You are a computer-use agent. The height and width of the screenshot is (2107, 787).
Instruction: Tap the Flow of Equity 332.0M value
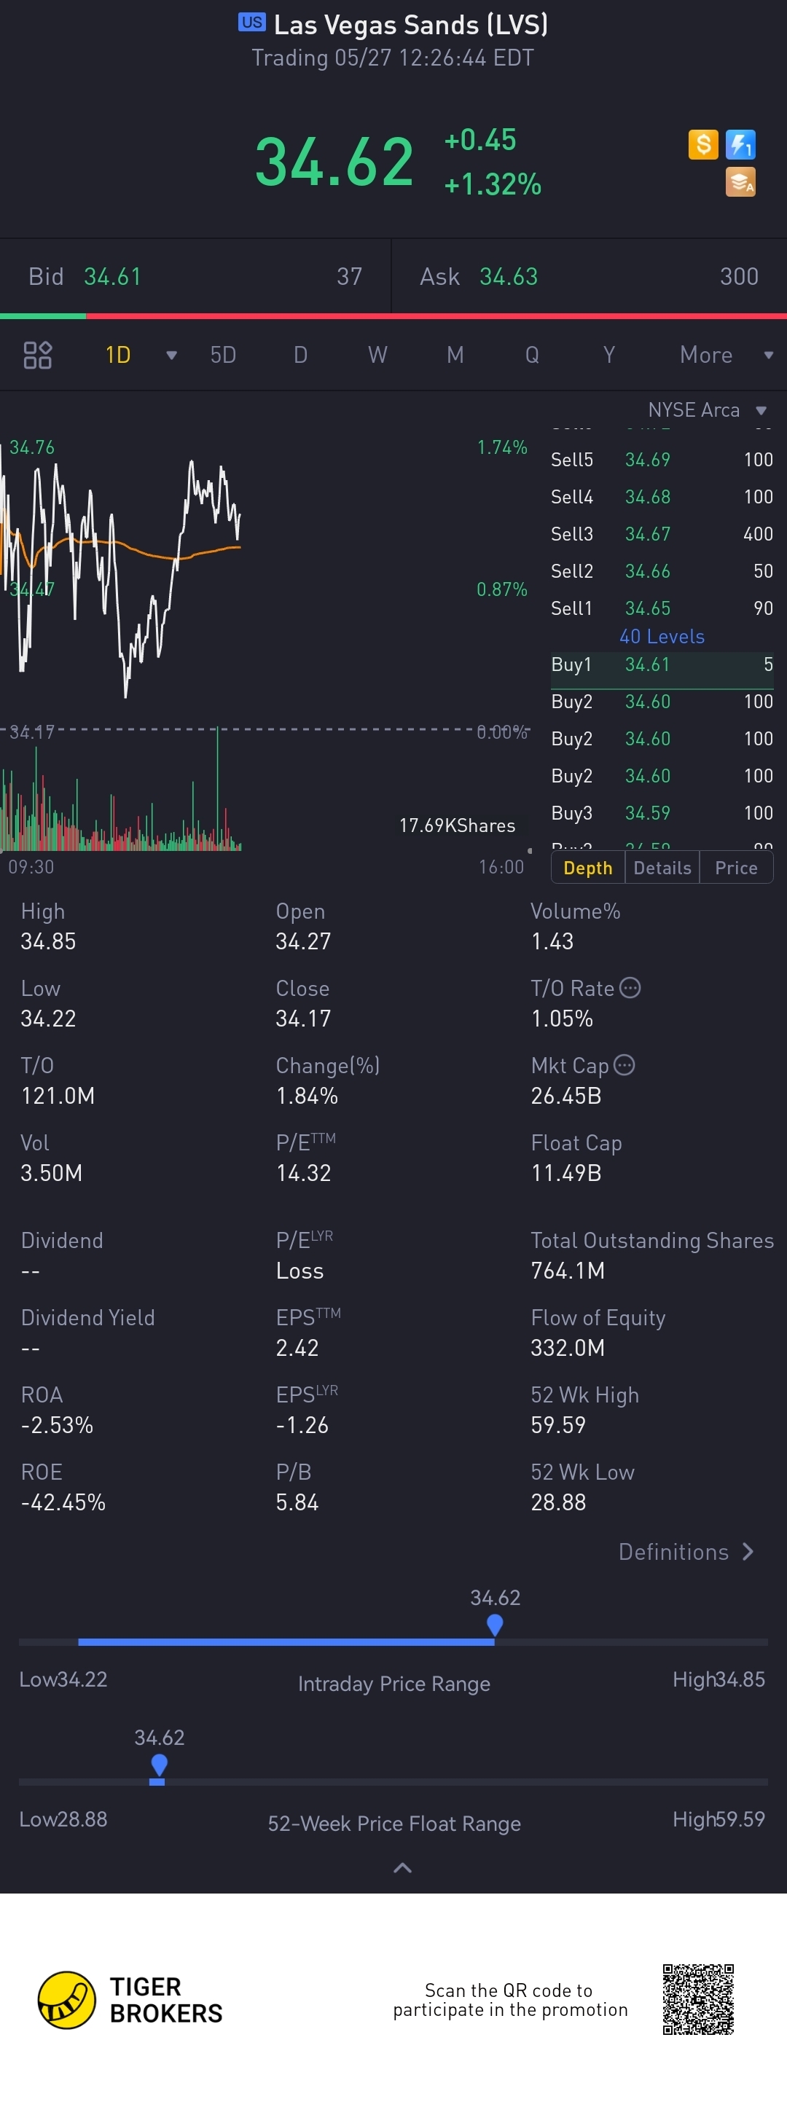click(x=568, y=1347)
